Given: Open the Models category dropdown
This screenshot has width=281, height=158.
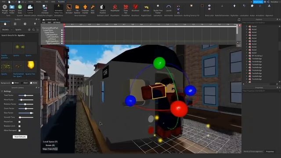Looking at the screenshot, I should (x=7, y=29).
